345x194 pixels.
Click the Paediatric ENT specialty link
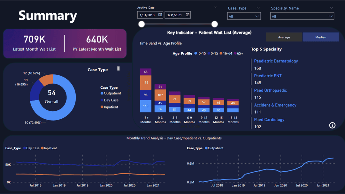point(268,76)
